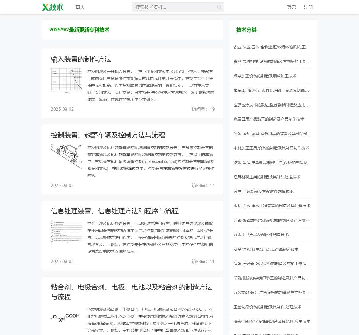359x335 pixels.
Task: Select 五金工具产品及配附件制造技术 category
Action: click(x=261, y=235)
